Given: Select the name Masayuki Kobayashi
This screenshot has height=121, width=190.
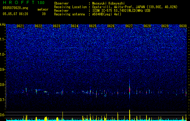Looking at the screenshot, I should pos(108,3).
